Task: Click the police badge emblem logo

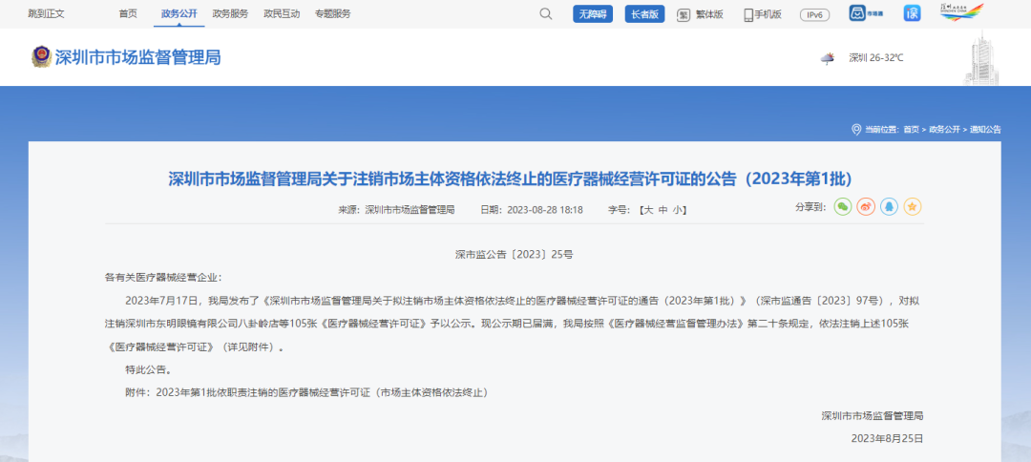Action: tap(42, 57)
